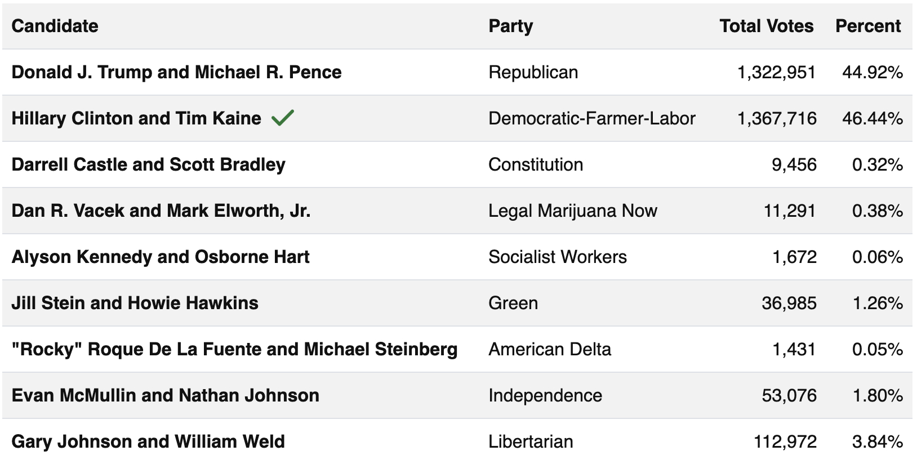917x464 pixels.
Task: Click the Percent column header
Action: pos(867,26)
